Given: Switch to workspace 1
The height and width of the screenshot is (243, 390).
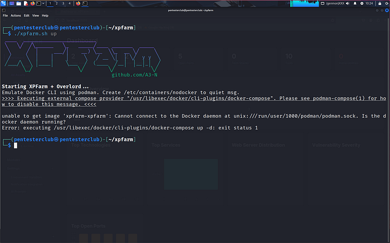Looking at the screenshot, I should (x=50, y=3).
